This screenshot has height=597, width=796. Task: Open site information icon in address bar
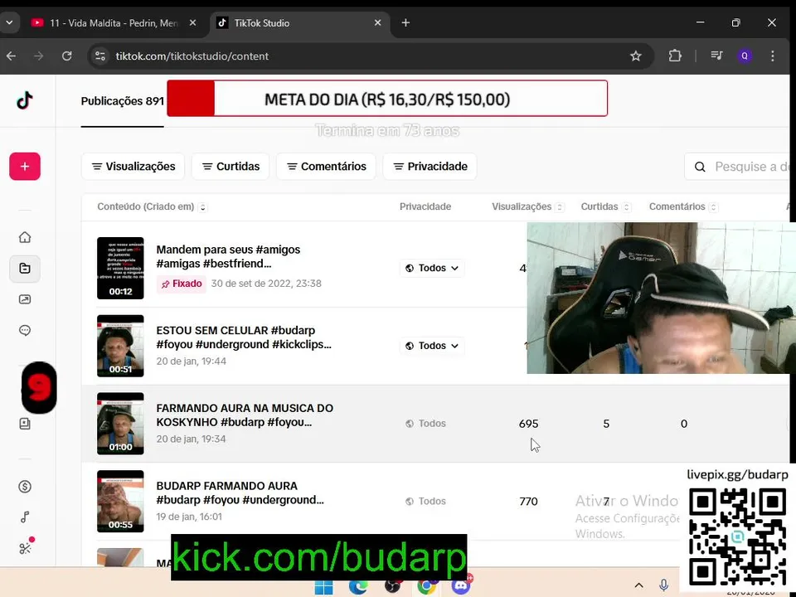(x=100, y=56)
